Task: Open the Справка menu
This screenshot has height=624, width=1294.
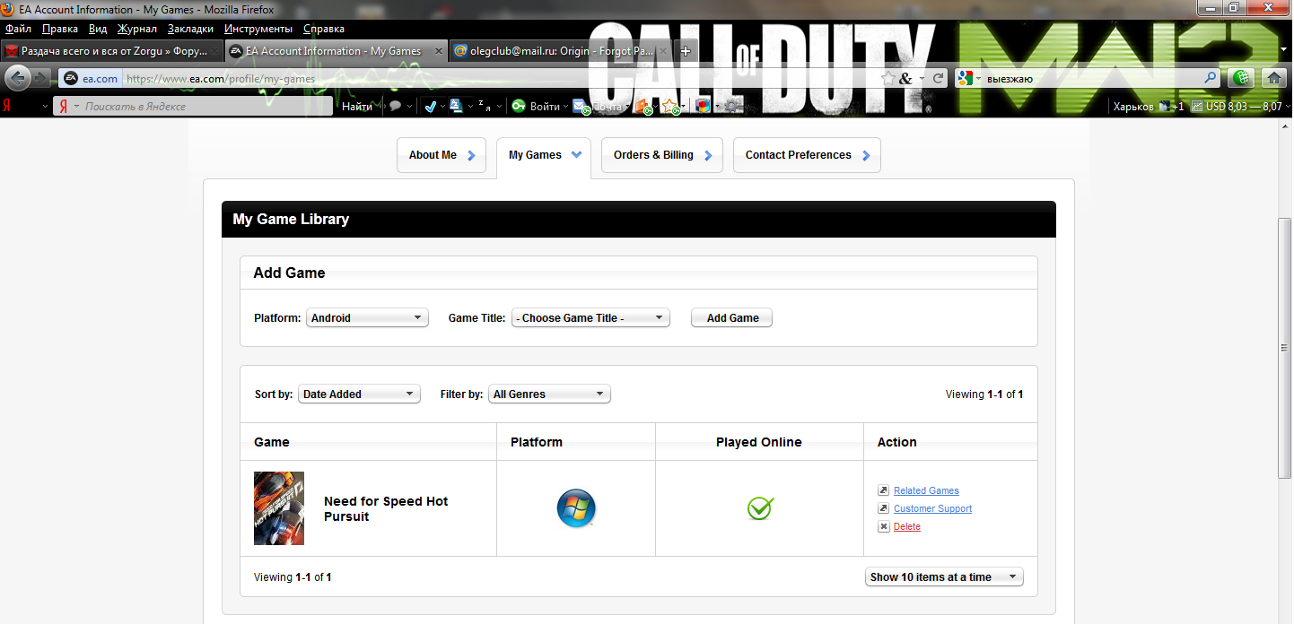Action: 324,29
